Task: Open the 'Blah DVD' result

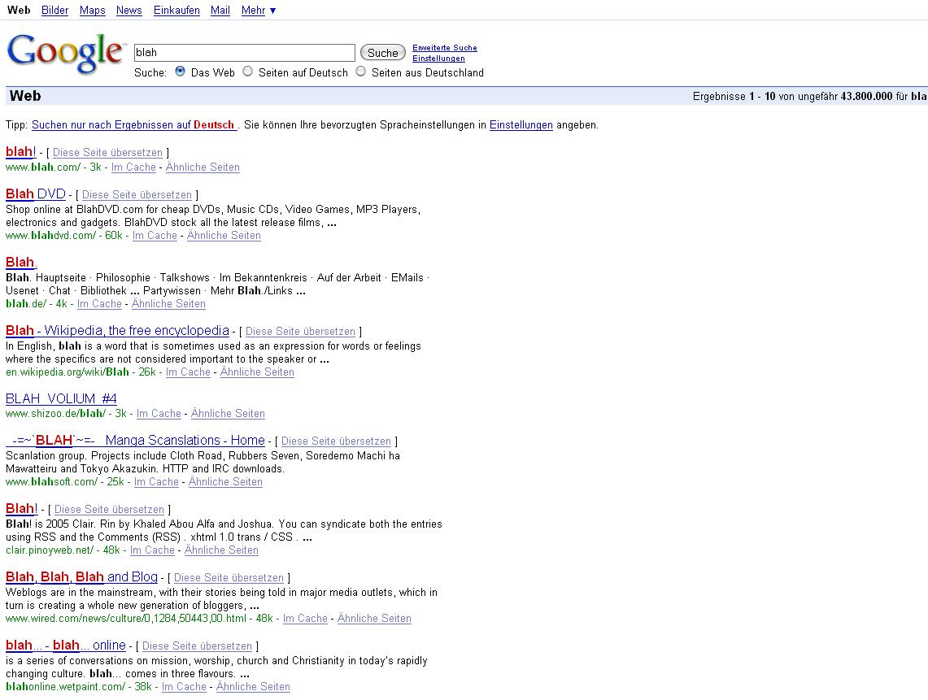Action: coord(36,194)
